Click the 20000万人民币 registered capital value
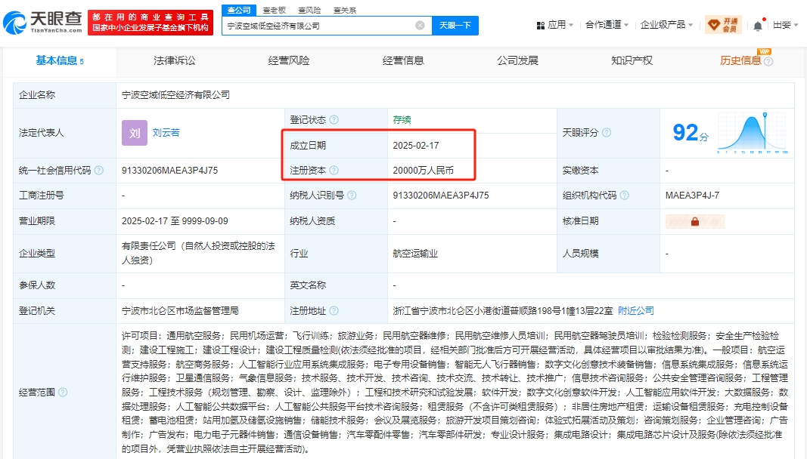This screenshot has height=459, width=807. [423, 170]
